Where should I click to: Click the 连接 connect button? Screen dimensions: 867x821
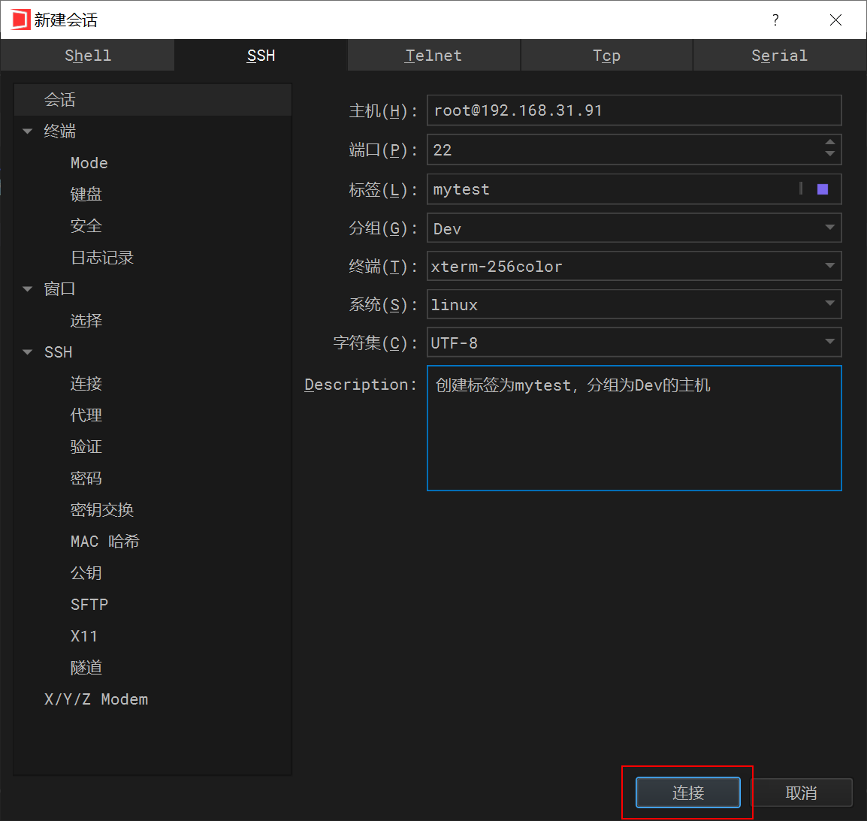point(687,792)
